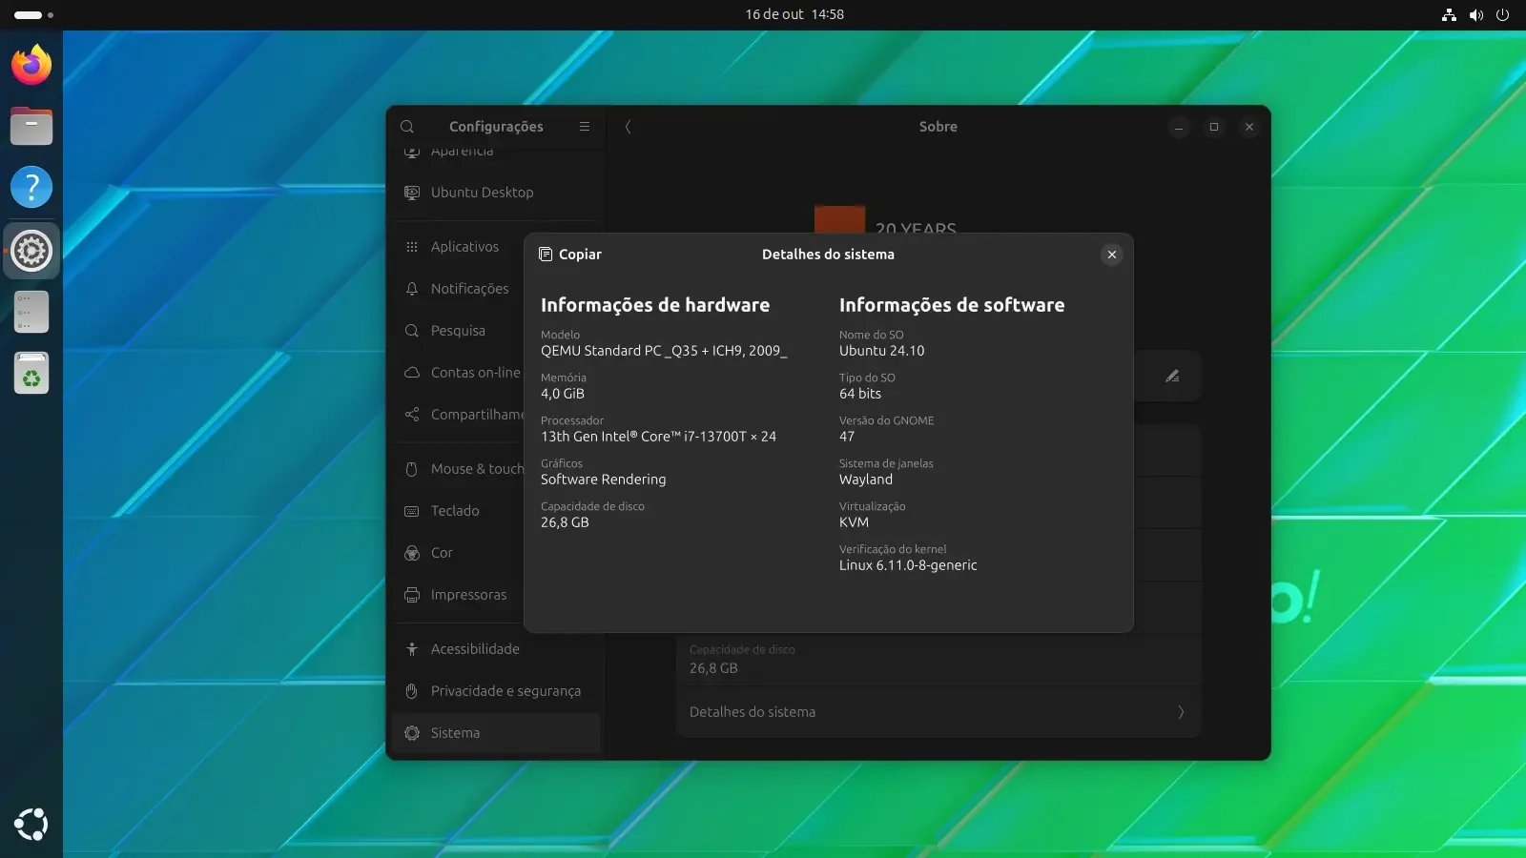Click the 64 bits OS type value
Viewport: 1526px width, 858px height.
tap(860, 394)
